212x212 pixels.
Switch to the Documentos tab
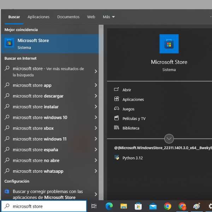(68, 17)
